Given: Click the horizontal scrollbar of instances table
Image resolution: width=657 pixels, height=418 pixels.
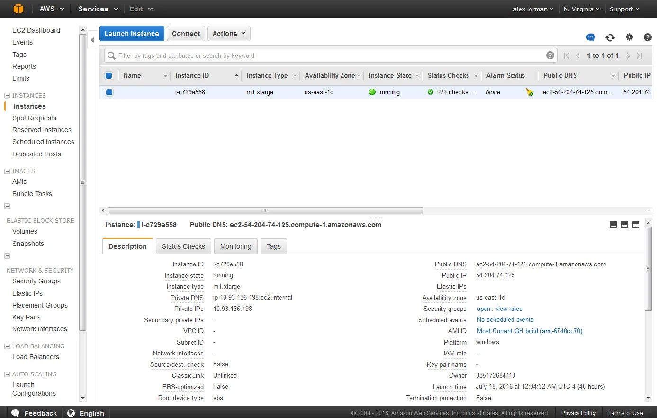Looking at the screenshot, I should pos(265,210).
